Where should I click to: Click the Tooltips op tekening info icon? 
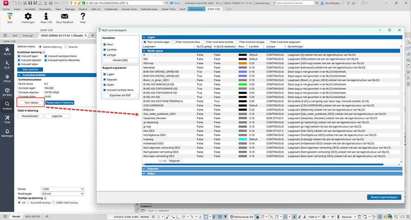coord(45,198)
